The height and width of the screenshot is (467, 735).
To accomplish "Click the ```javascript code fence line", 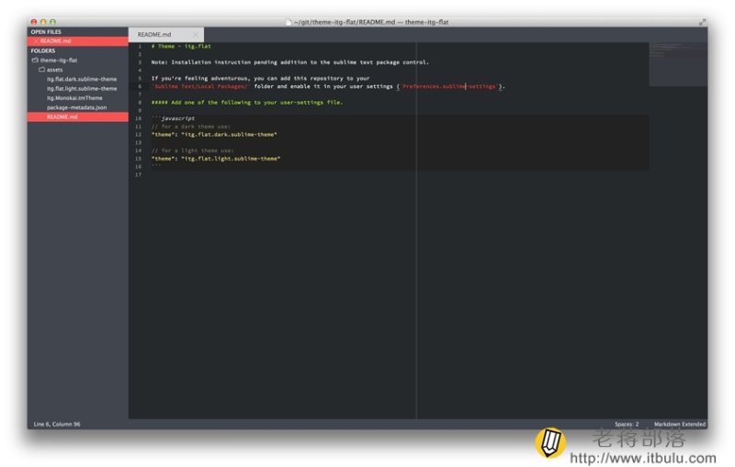I will (173, 118).
